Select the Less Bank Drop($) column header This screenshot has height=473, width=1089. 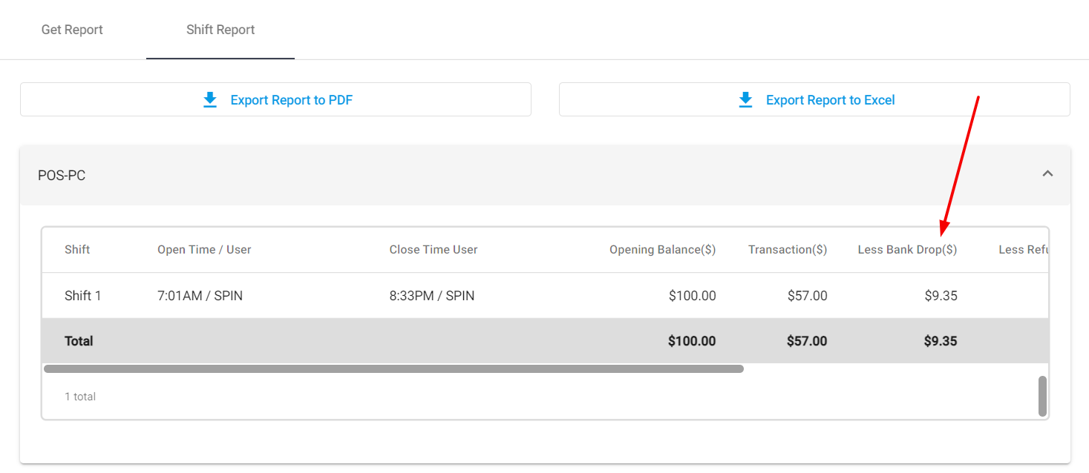906,249
